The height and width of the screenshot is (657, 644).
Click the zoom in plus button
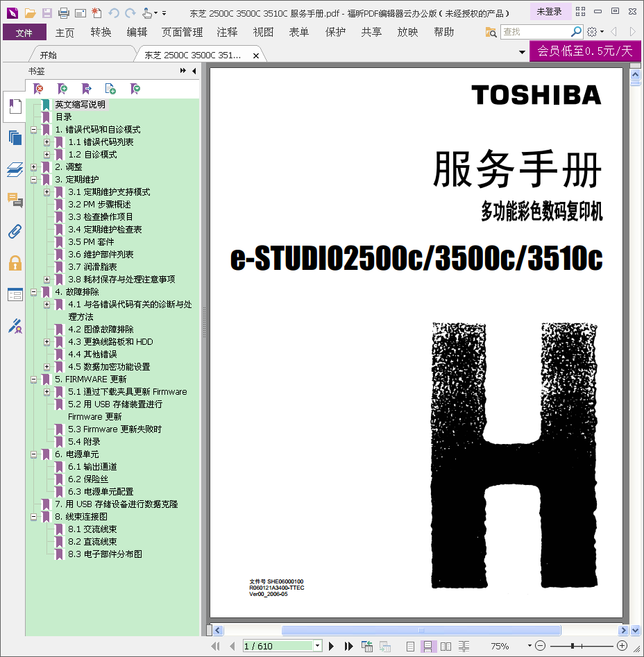pyautogui.click(x=622, y=646)
